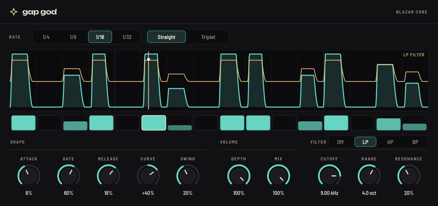Enable the empty step 14 pad
This screenshot has width=438, height=206.
click(363, 123)
